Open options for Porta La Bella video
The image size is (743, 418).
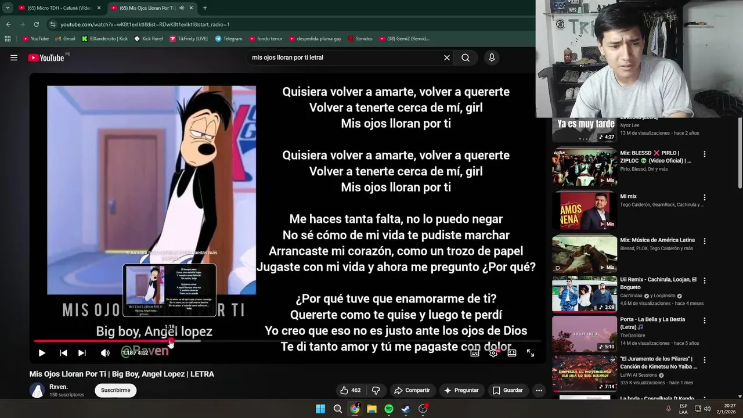pos(705,320)
